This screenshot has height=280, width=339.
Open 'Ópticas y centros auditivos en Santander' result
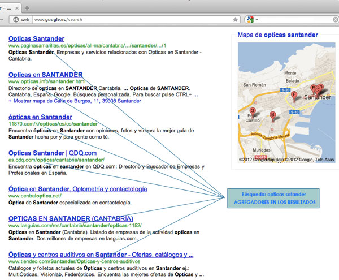(101, 255)
